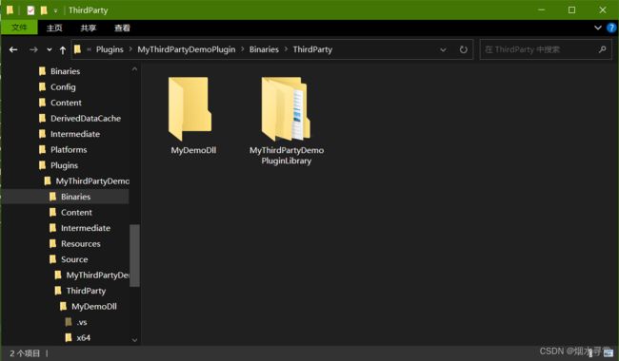Switch to the 共享 ribbon tab
The image size is (619, 361).
(88, 28)
